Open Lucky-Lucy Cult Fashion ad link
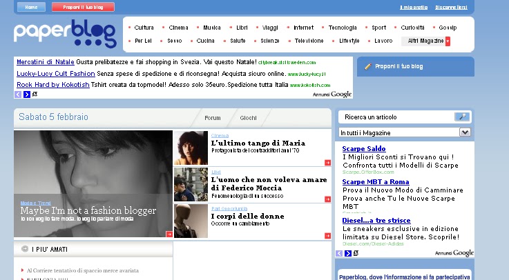The height and width of the screenshot is (280, 509). coord(56,74)
